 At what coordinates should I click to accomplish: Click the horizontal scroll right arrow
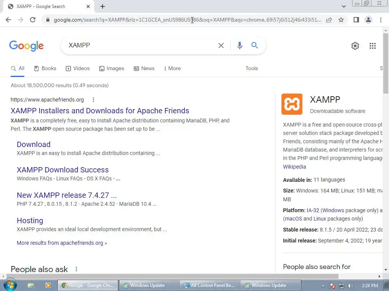(380, 276)
